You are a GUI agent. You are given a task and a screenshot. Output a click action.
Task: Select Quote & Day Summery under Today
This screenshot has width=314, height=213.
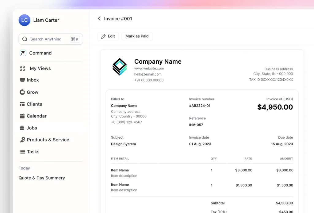click(41, 178)
